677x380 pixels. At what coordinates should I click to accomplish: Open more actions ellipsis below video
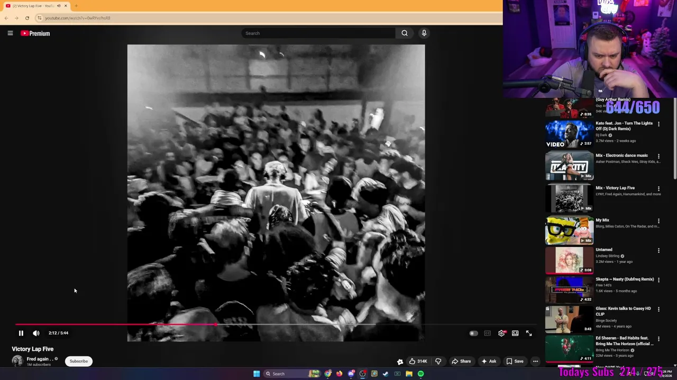click(535, 361)
